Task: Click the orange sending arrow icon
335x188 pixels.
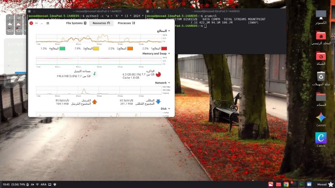Action: pyautogui.click(x=95, y=102)
